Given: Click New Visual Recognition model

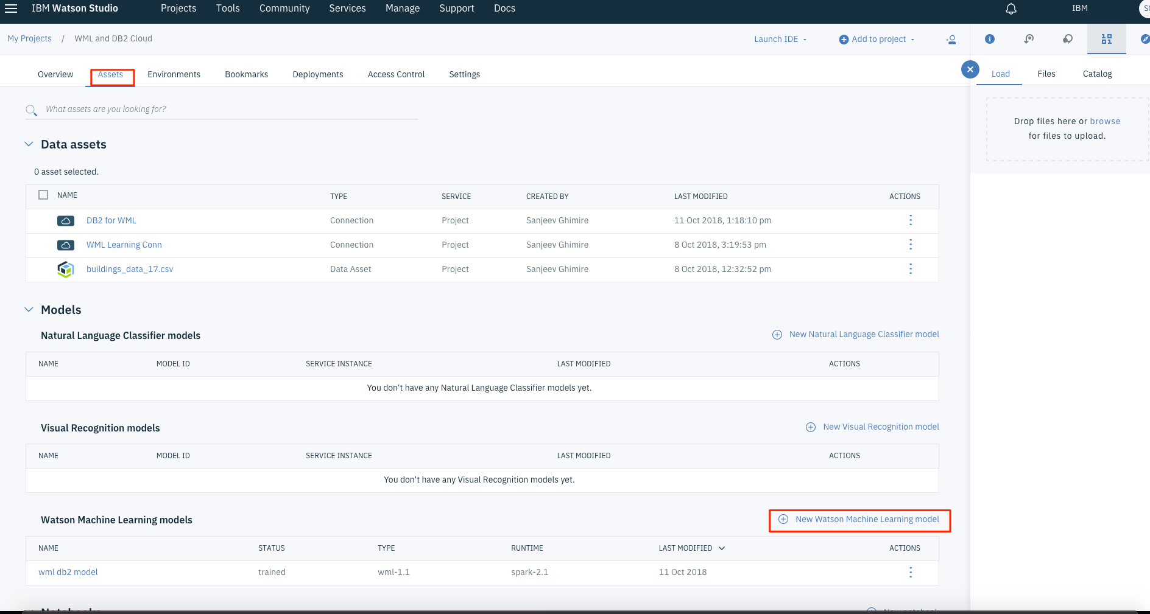Looking at the screenshot, I should click(x=881, y=427).
